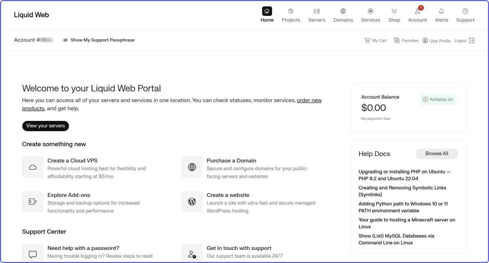Click the cloud icon for Create a Cloud VPS
The width and height of the screenshot is (489, 263).
(x=33, y=167)
